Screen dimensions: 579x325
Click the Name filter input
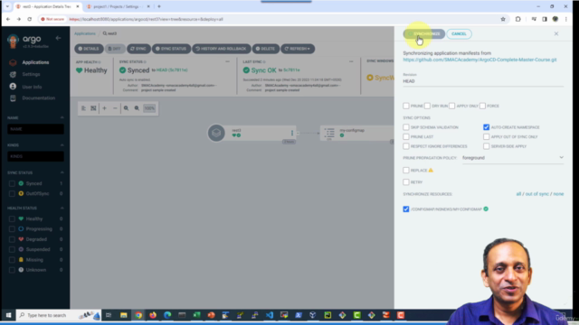(35, 129)
